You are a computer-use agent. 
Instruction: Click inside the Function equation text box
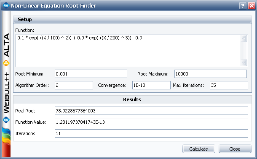coord(128,51)
